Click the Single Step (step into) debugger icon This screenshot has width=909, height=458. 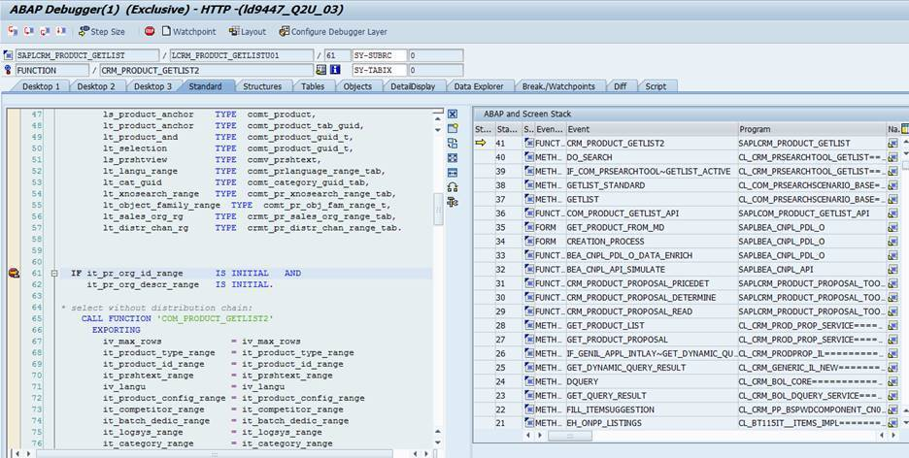pyautogui.click(x=13, y=31)
